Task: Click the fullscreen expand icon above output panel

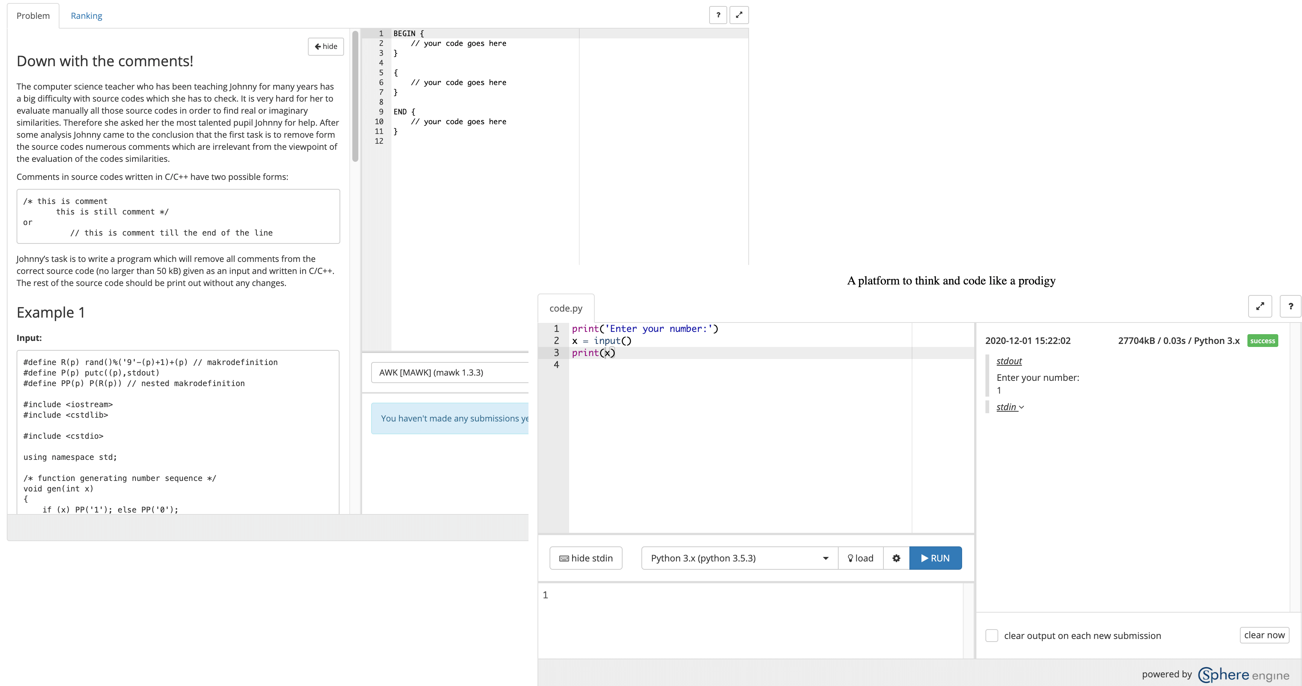Action: (x=1259, y=306)
